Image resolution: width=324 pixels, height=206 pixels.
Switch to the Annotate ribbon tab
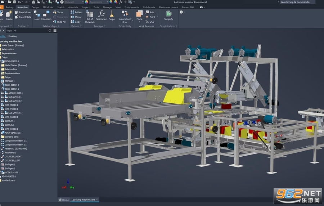tap(73, 7)
